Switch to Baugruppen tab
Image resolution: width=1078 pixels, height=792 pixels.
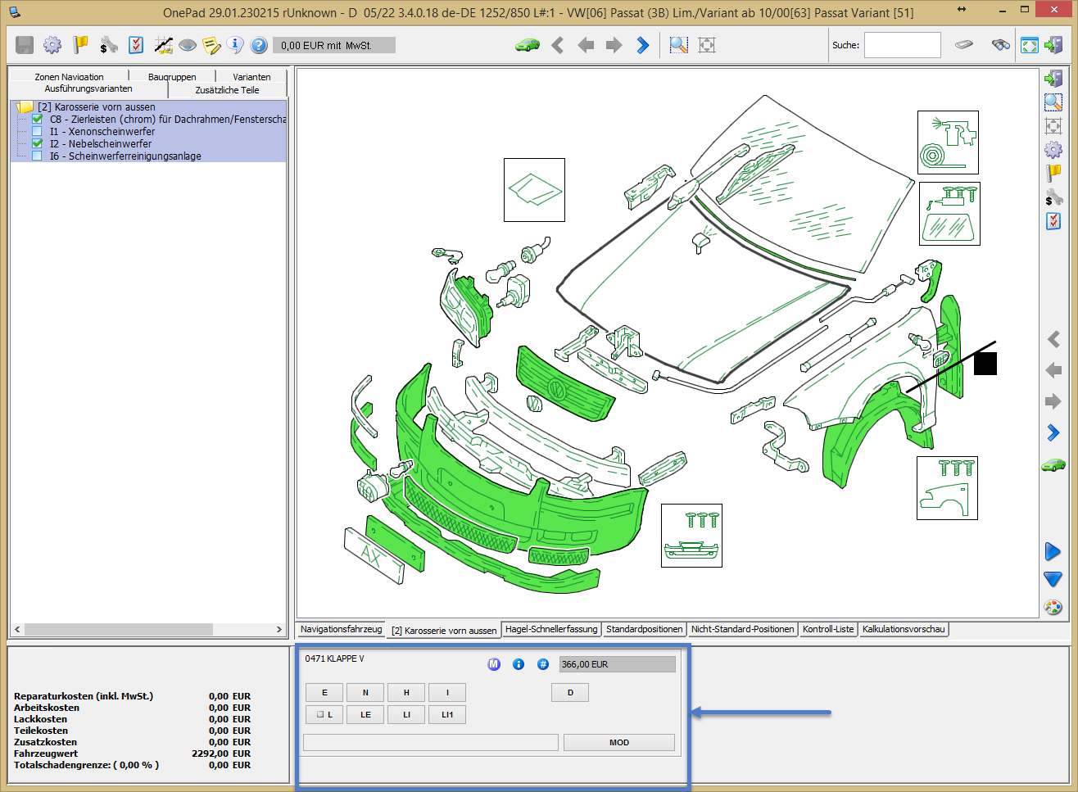pos(172,76)
